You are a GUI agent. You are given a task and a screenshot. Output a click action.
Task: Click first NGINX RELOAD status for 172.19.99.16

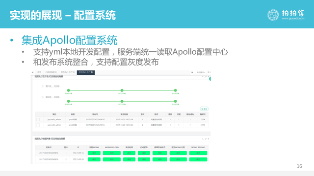[x=112, y=153]
